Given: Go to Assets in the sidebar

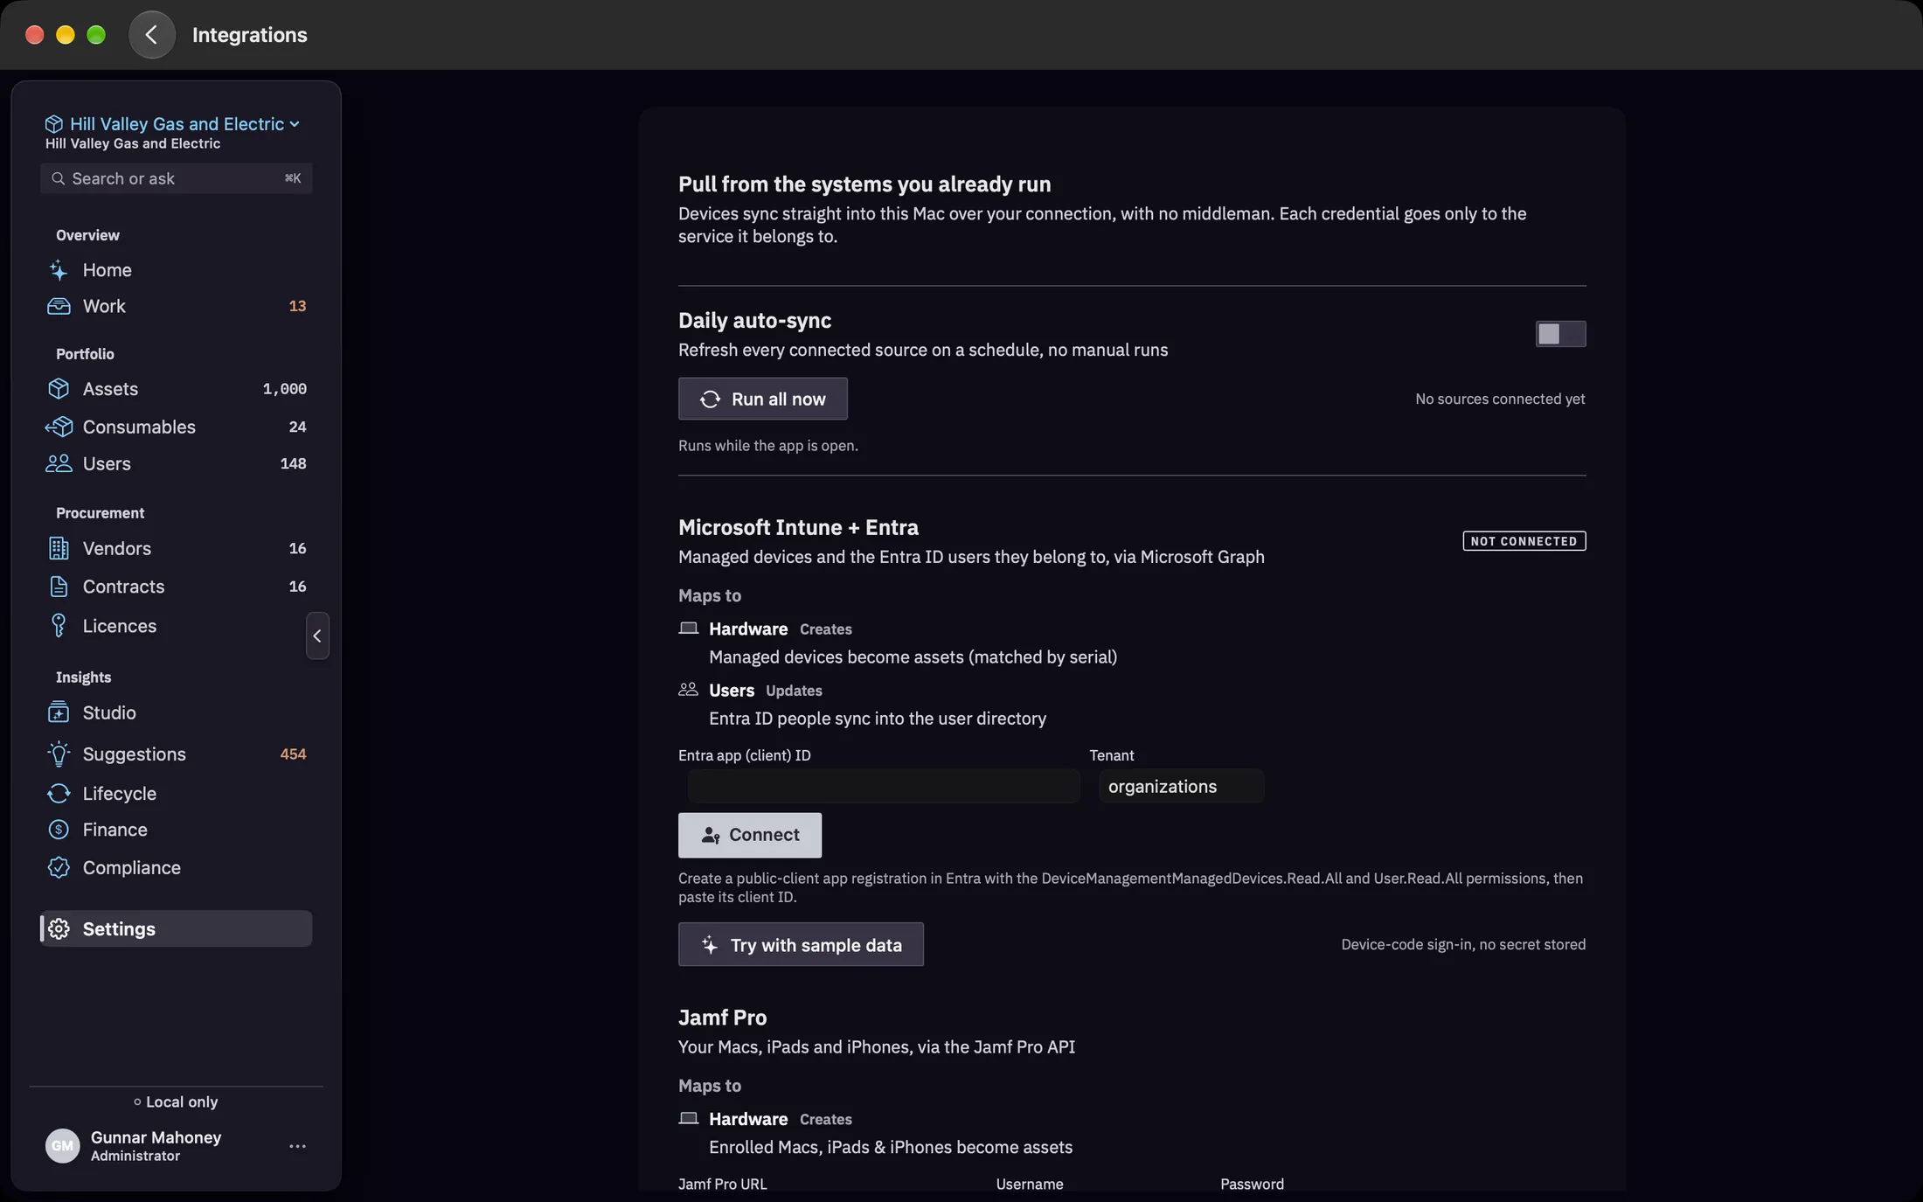Looking at the screenshot, I should (x=176, y=389).
